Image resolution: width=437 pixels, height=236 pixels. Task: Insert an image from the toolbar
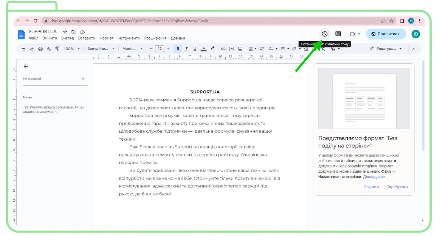(x=240, y=49)
